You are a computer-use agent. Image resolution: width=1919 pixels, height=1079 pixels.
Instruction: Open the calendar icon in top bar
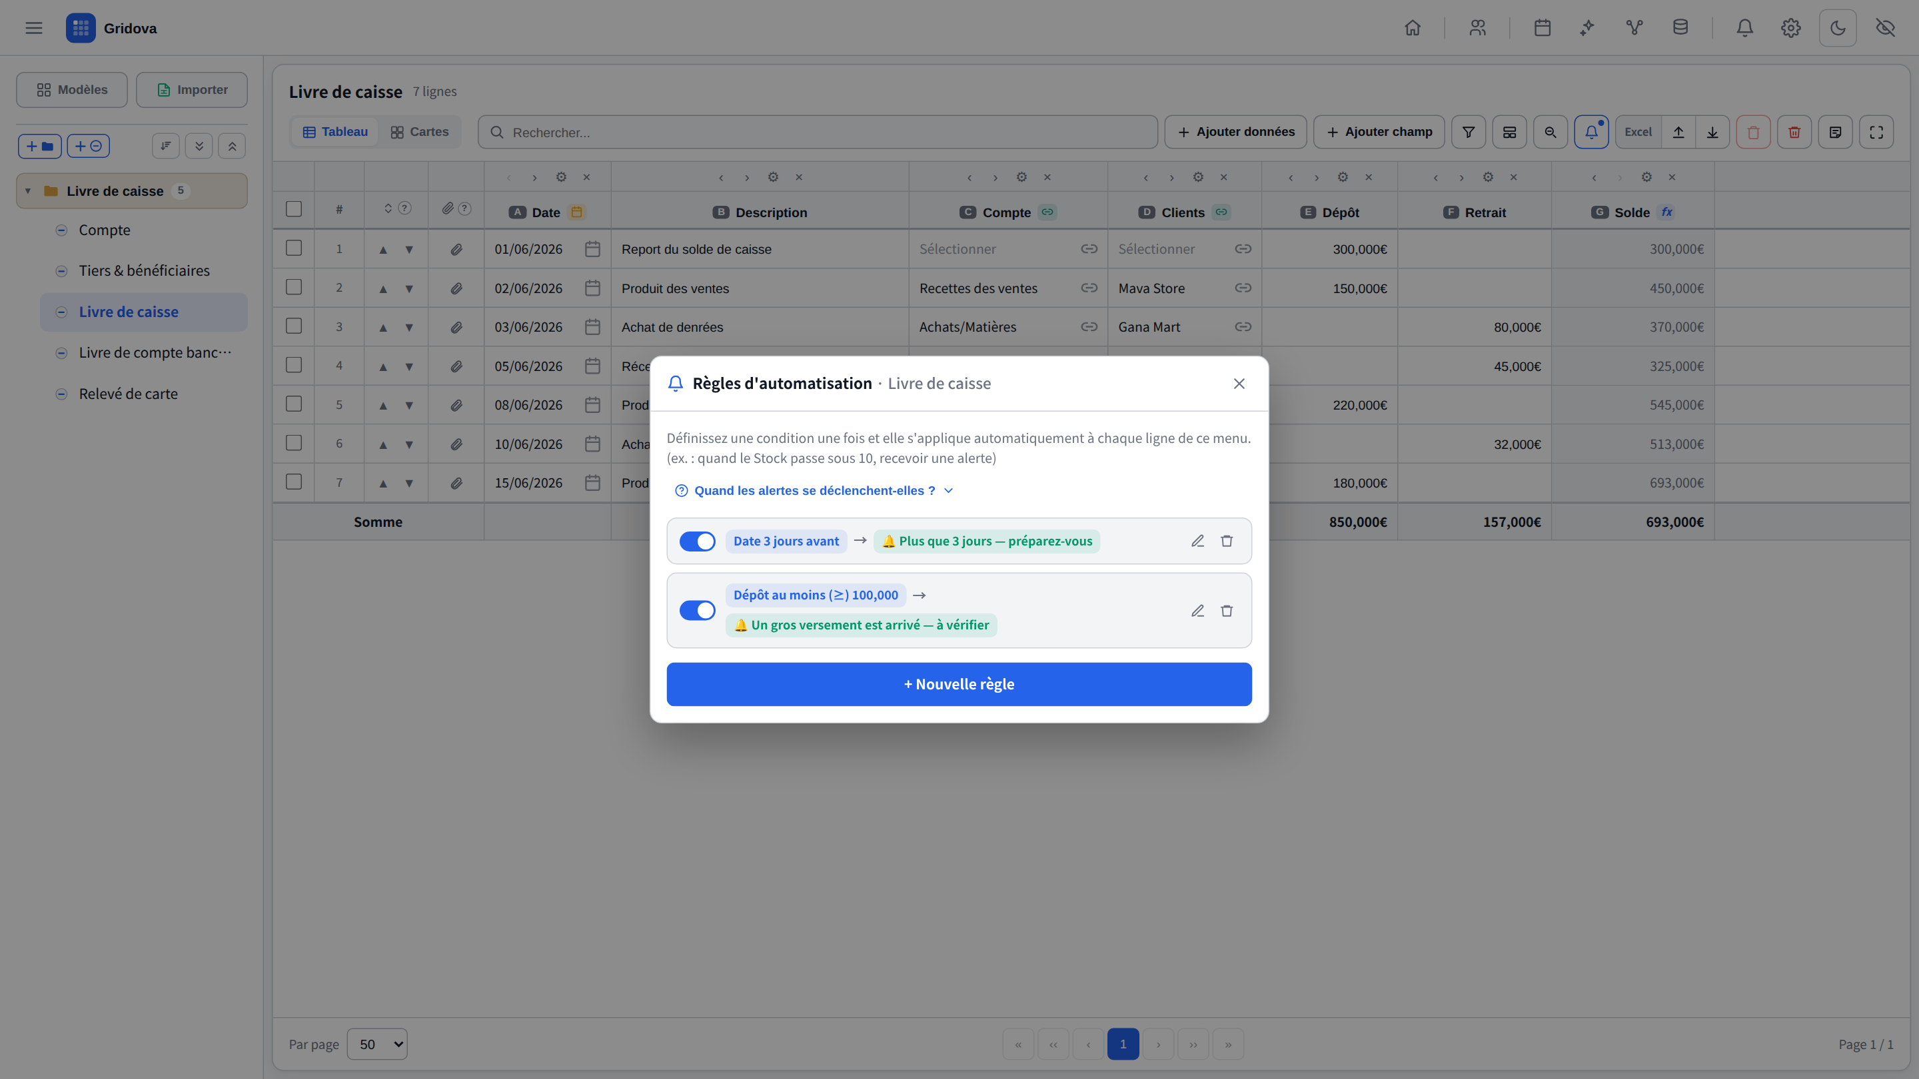point(1542,28)
